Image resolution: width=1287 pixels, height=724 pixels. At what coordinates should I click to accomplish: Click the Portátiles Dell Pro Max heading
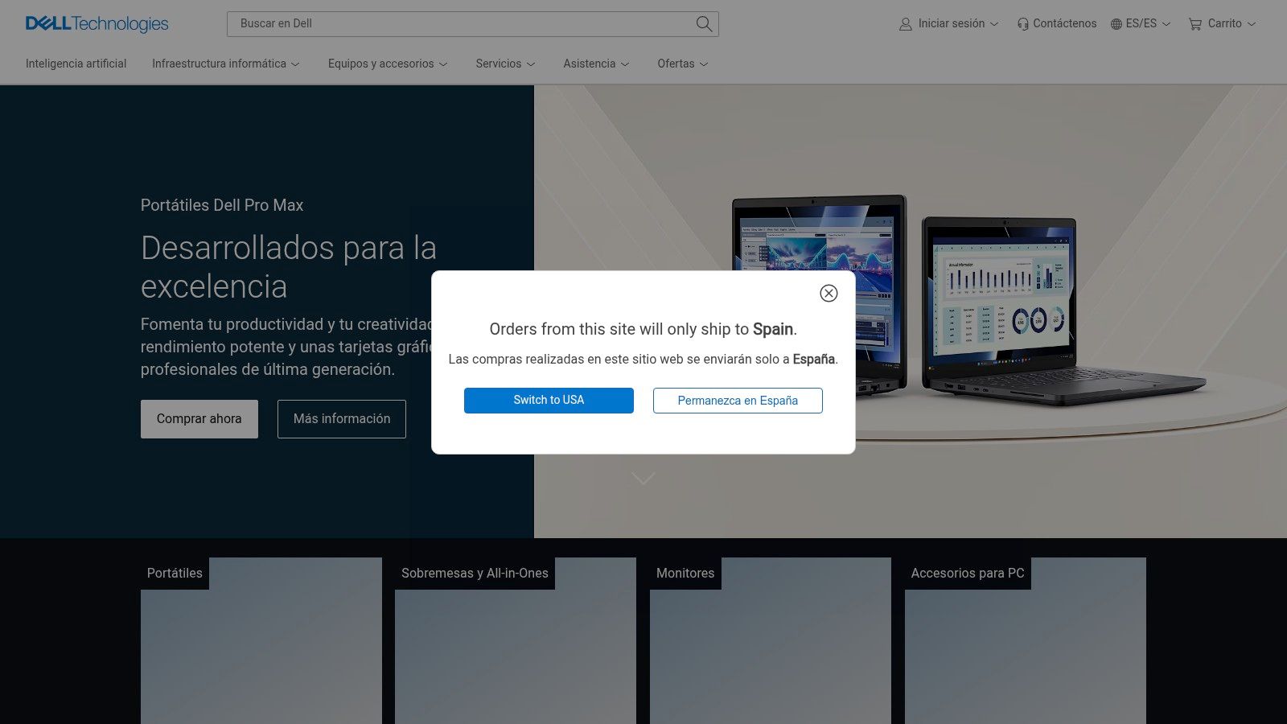222,205
